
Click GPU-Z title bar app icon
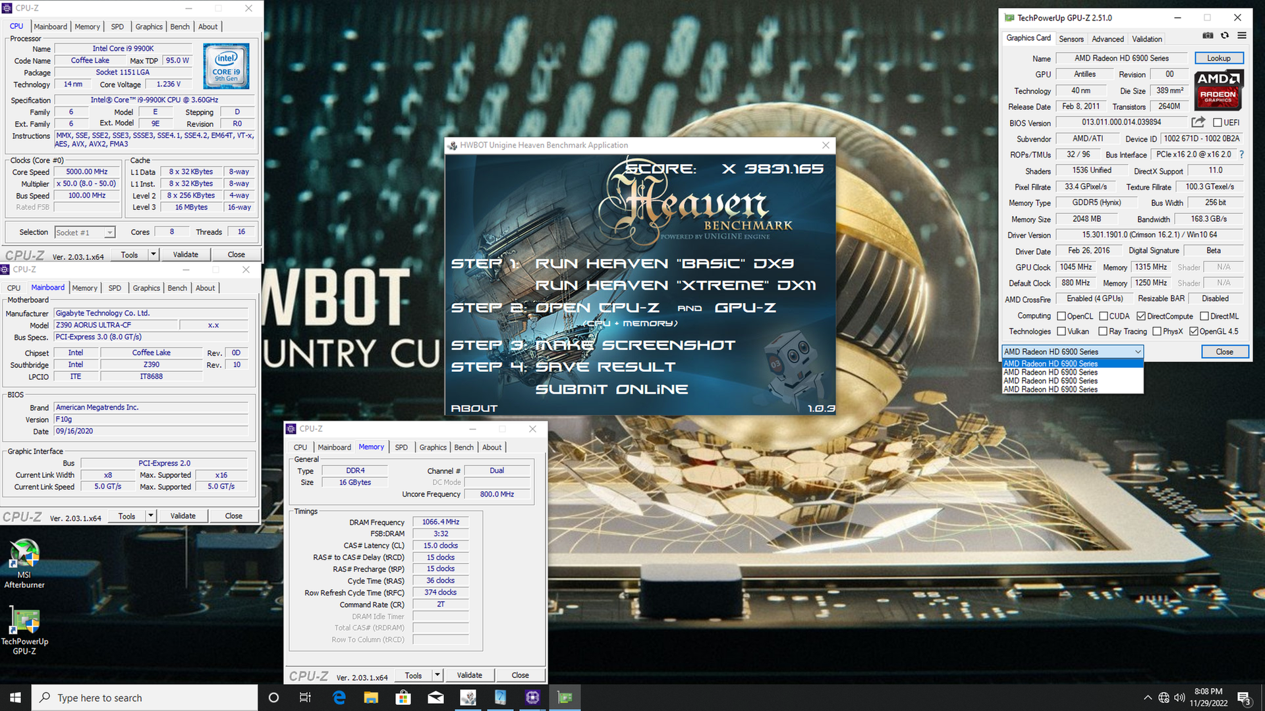tap(1009, 18)
